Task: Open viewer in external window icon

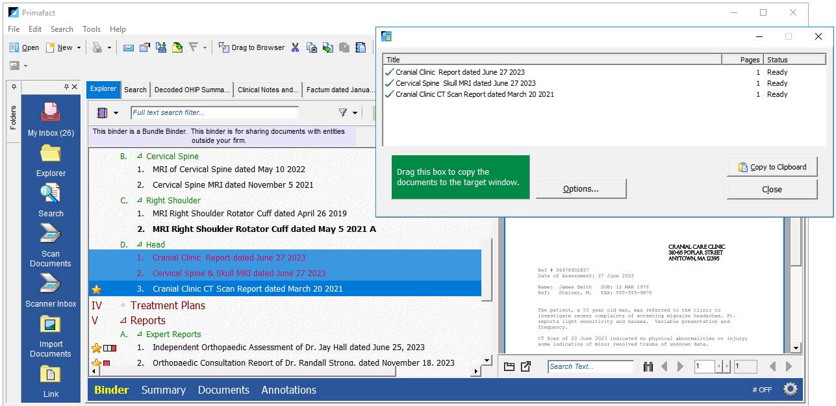Action: [x=526, y=367]
